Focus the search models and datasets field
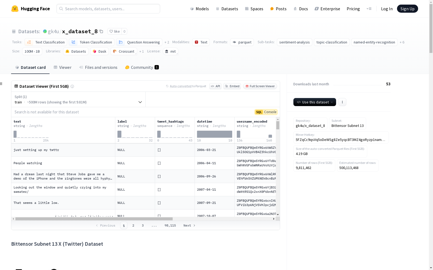This screenshot has height=270, width=433. coord(108,9)
